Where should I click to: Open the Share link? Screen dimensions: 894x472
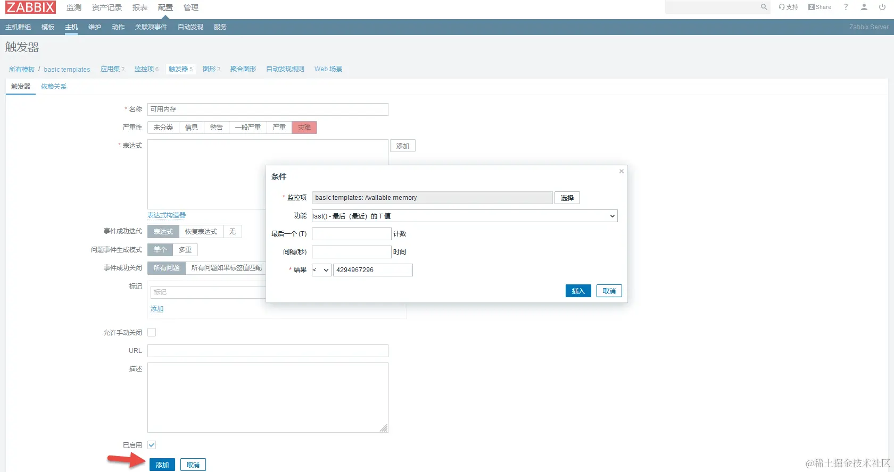pyautogui.click(x=819, y=7)
